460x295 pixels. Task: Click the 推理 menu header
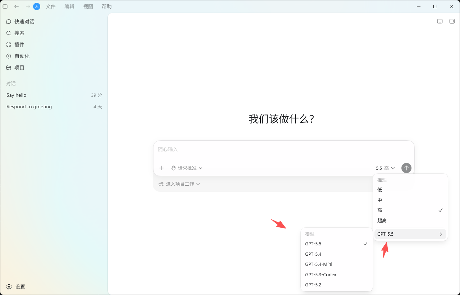coord(382,180)
